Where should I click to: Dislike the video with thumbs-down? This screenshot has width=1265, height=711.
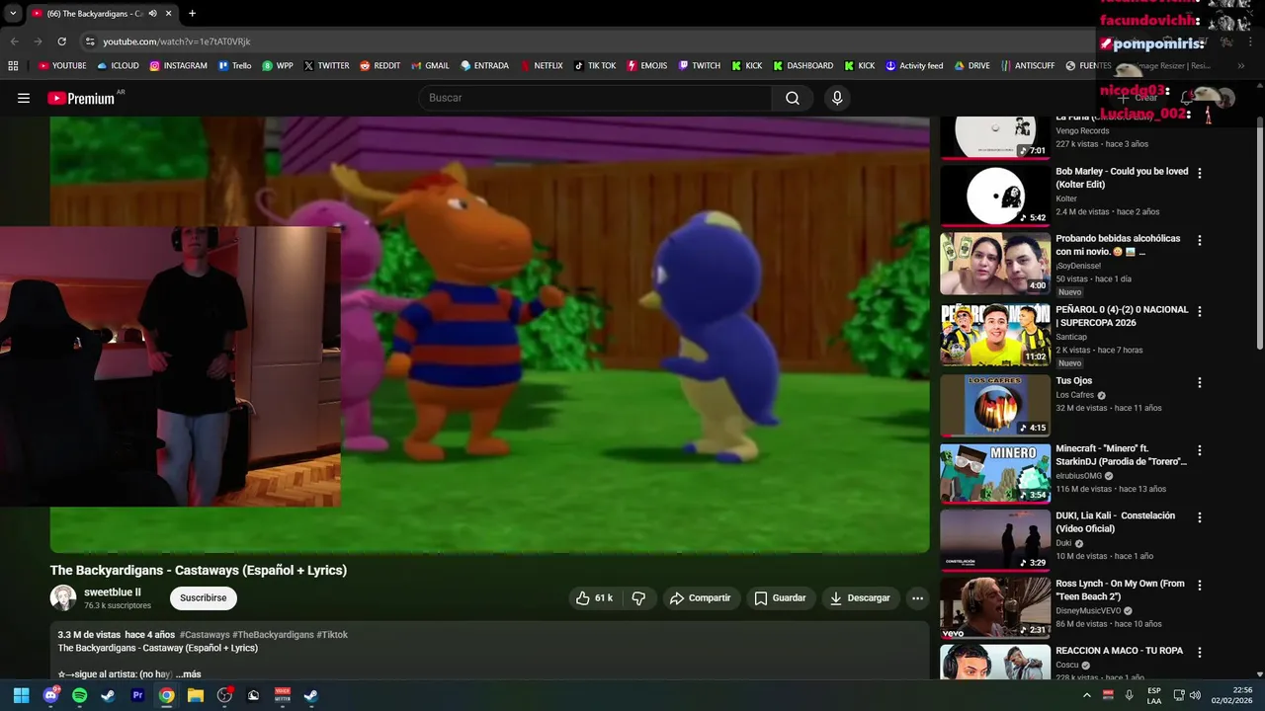(x=638, y=597)
